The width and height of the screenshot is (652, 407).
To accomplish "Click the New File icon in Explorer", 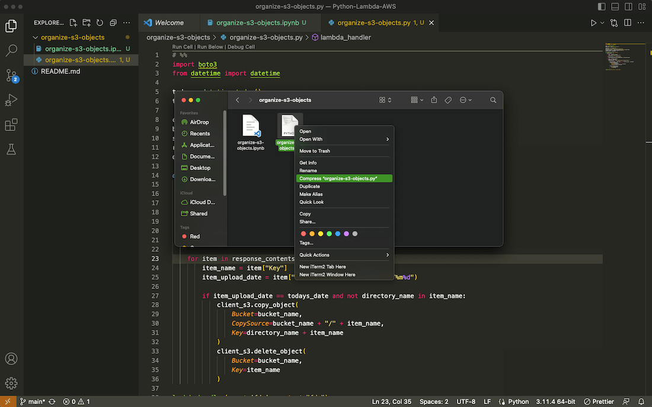I will coord(73,23).
